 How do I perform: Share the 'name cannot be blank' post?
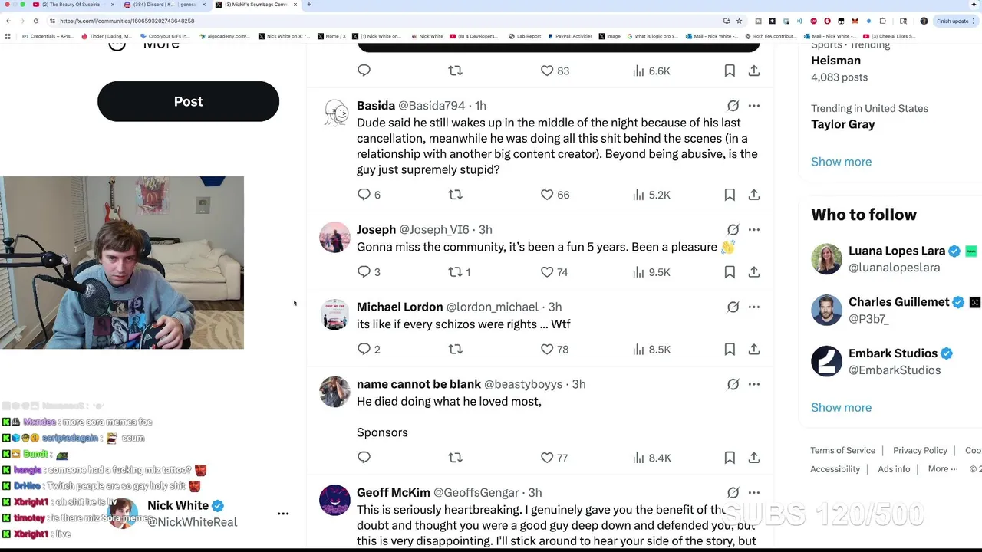[754, 458]
